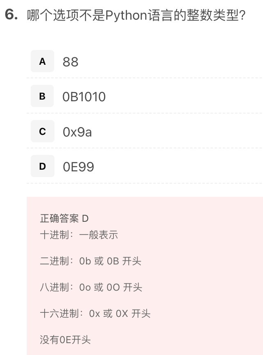Click the text 0b 或 0B in explanation

click(100, 261)
